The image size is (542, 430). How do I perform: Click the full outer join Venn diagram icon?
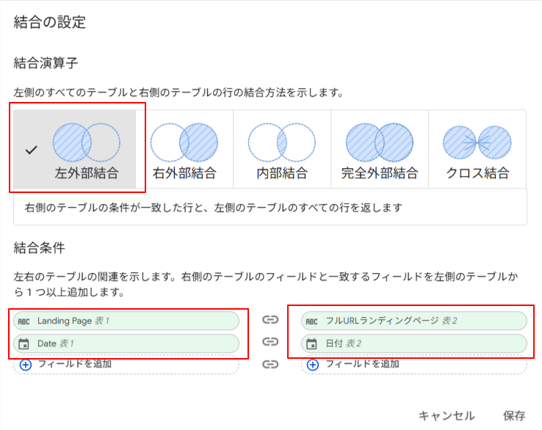pyautogui.click(x=380, y=142)
